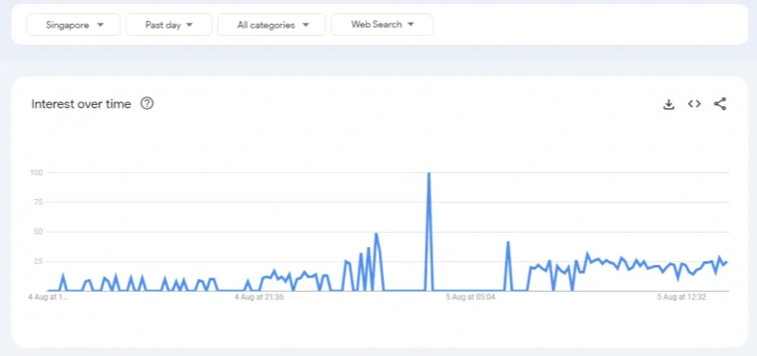Click the '5 Aug at 05:04' axis label
The height and width of the screenshot is (356, 757).
[x=470, y=297]
